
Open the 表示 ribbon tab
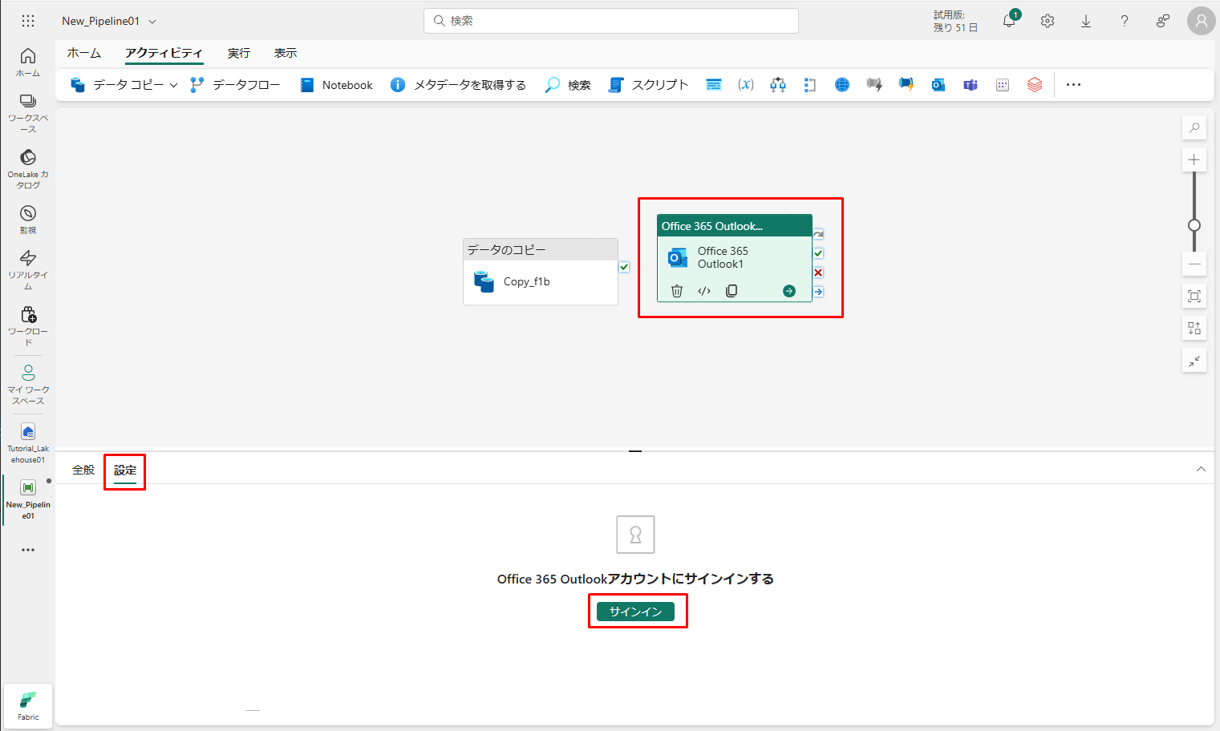click(286, 53)
